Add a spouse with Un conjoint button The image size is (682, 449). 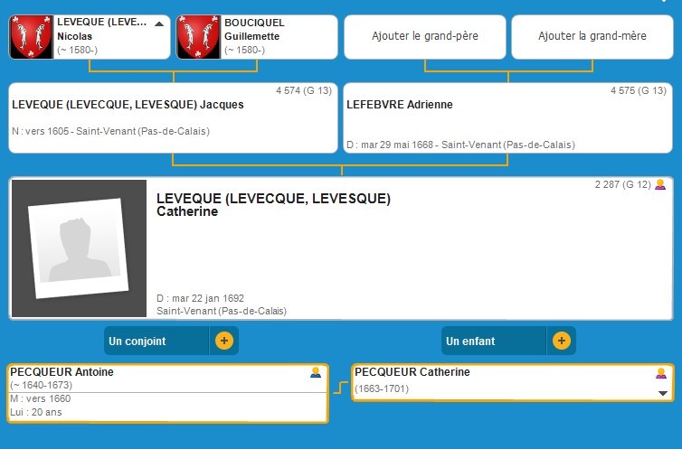[157, 341]
